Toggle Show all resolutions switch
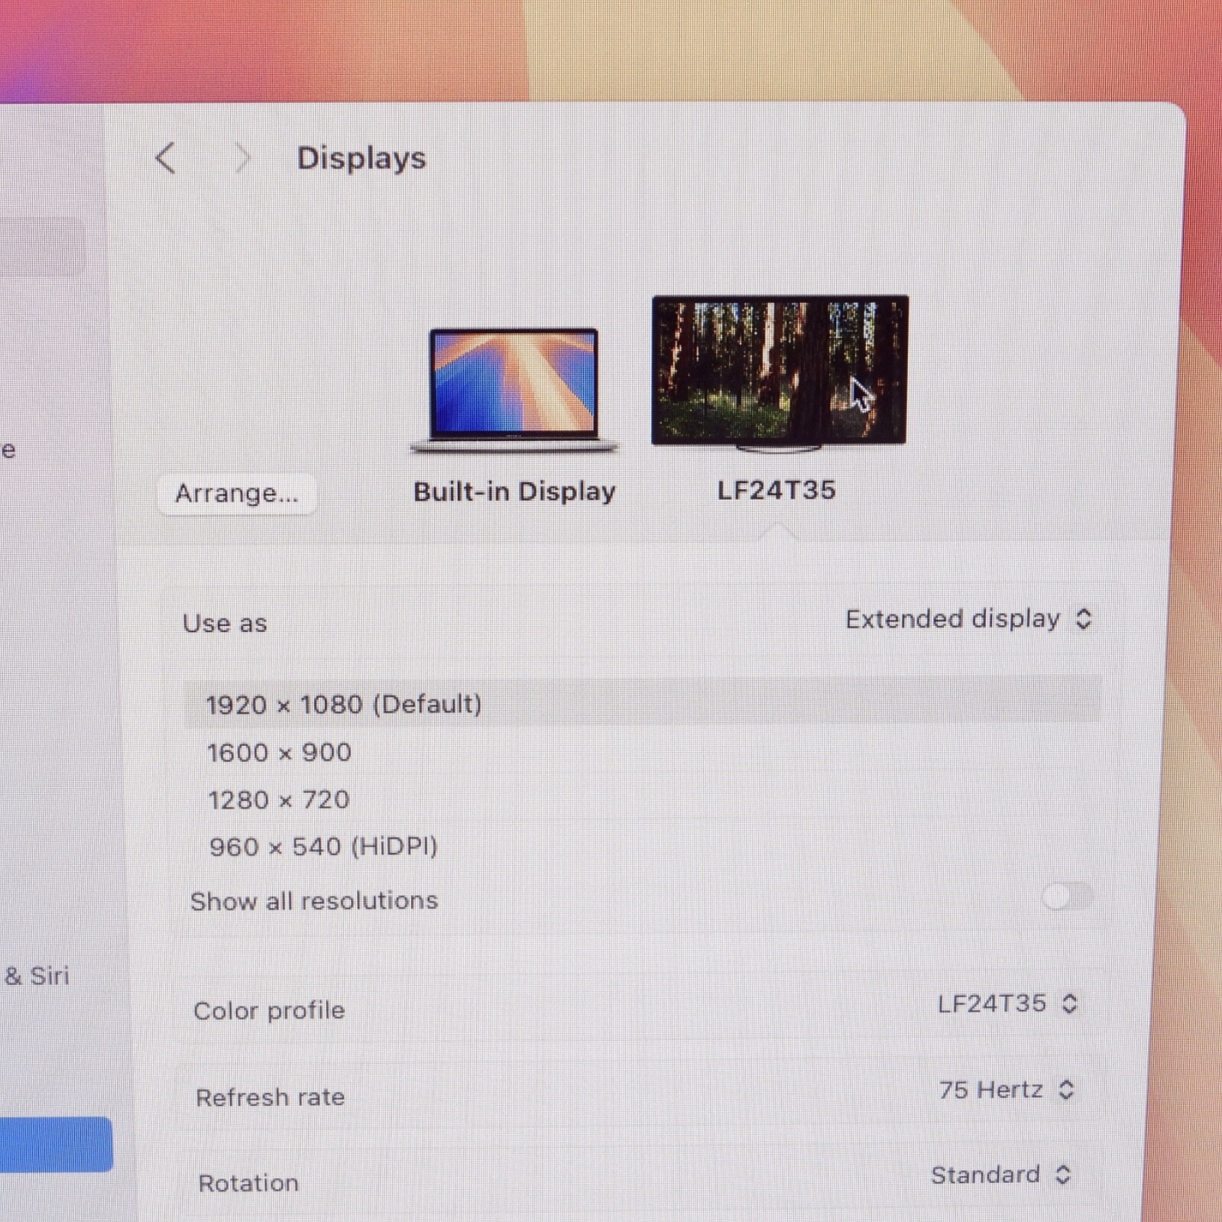 [1068, 896]
